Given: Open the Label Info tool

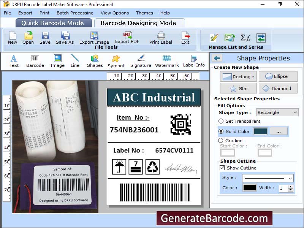Looking at the screenshot, I should pos(194,60).
